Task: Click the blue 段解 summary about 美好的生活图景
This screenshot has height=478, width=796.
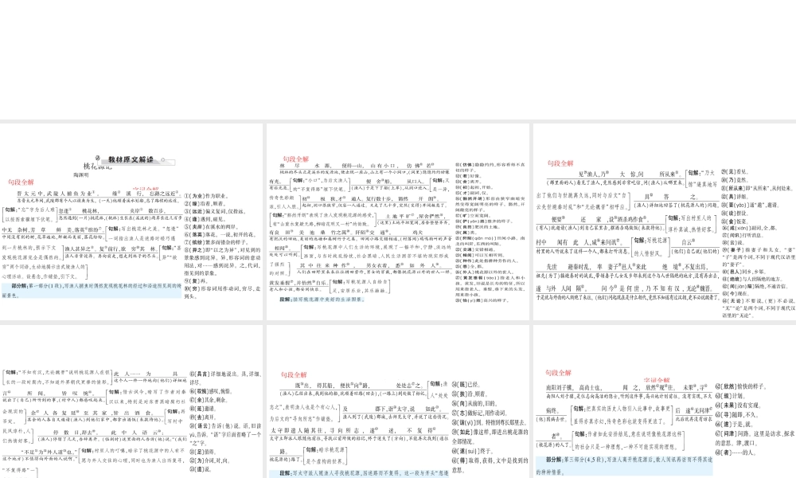Action: (x=322, y=300)
